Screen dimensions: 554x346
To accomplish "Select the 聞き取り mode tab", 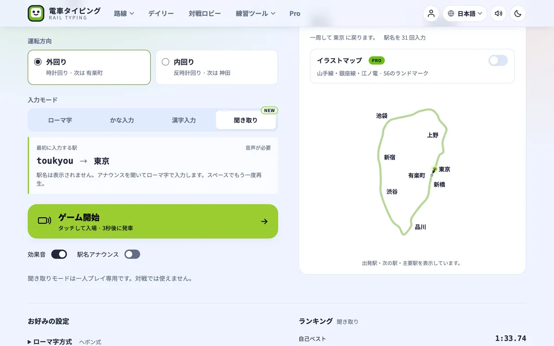I will pyautogui.click(x=246, y=120).
